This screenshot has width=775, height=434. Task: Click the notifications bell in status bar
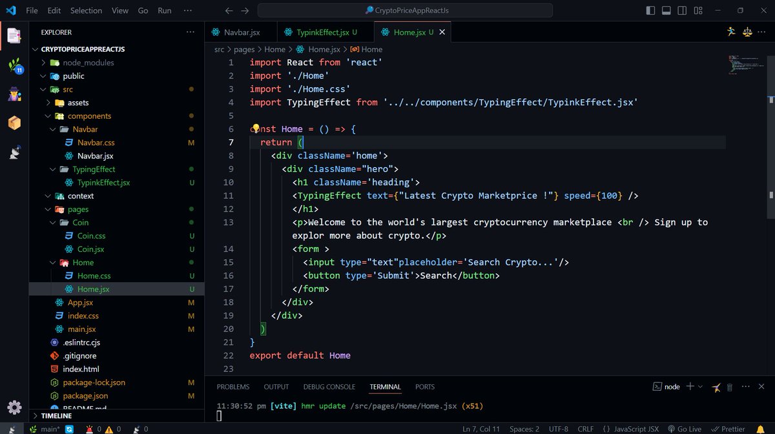[x=760, y=429]
